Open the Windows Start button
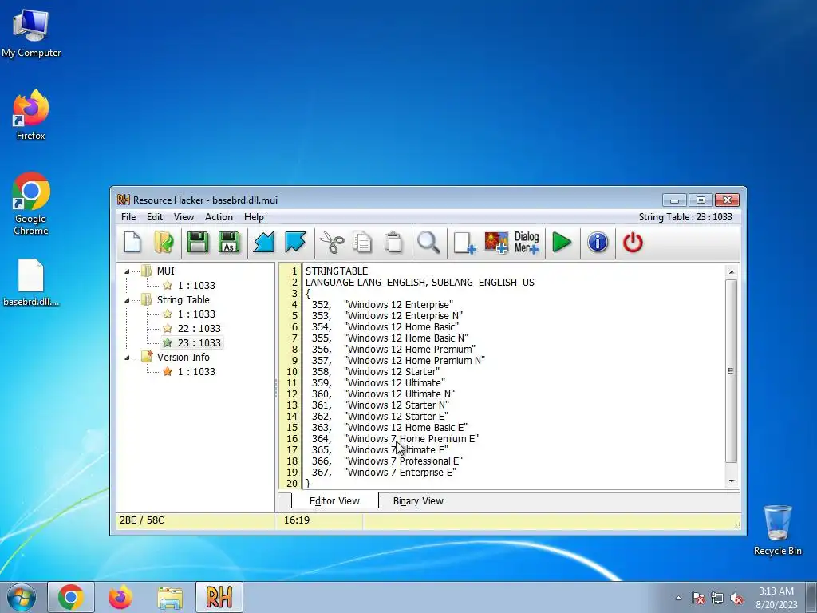Viewport: 817px width, 613px height. 22,597
